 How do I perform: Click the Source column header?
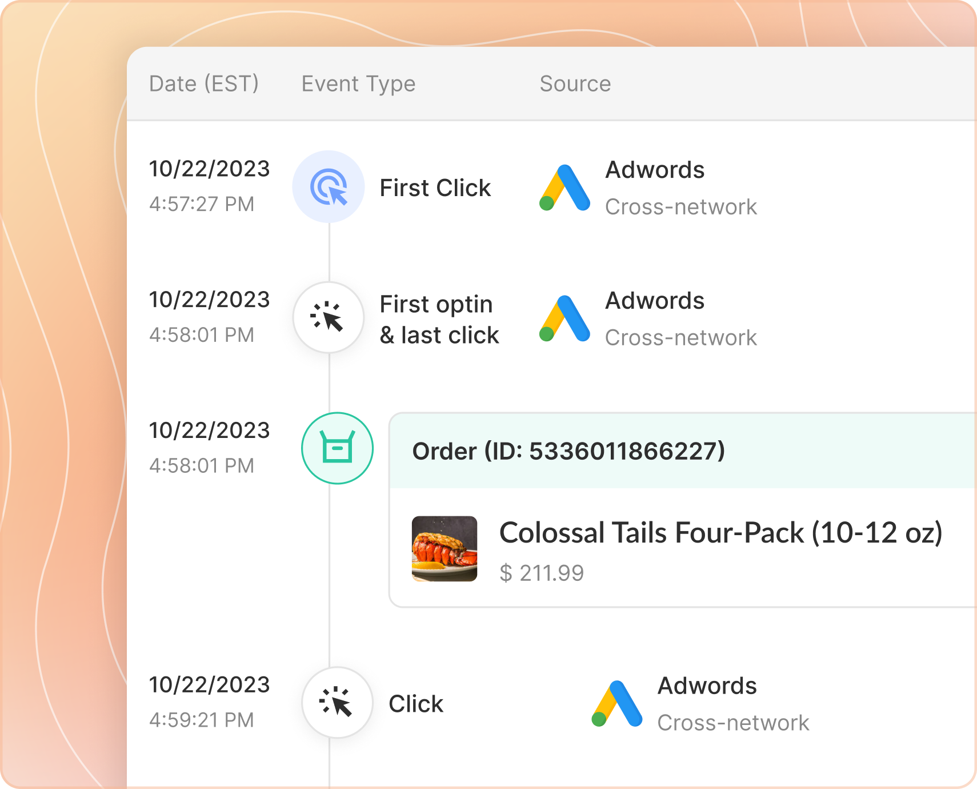pyautogui.click(x=575, y=83)
